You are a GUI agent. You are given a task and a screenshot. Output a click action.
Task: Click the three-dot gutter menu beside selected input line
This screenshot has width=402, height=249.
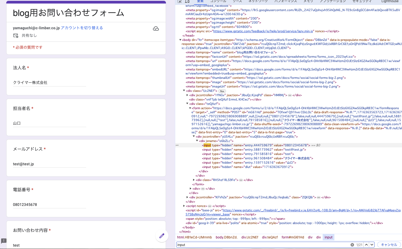click(x=177, y=145)
